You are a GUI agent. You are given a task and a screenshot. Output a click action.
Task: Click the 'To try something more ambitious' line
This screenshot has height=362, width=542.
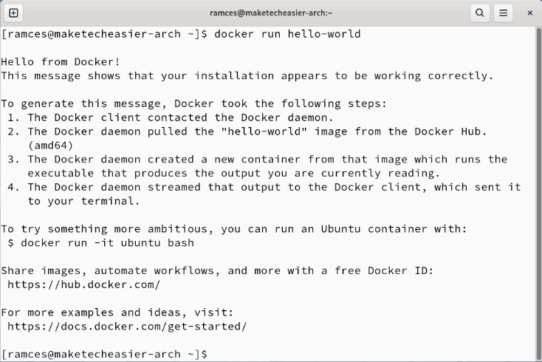(x=233, y=228)
